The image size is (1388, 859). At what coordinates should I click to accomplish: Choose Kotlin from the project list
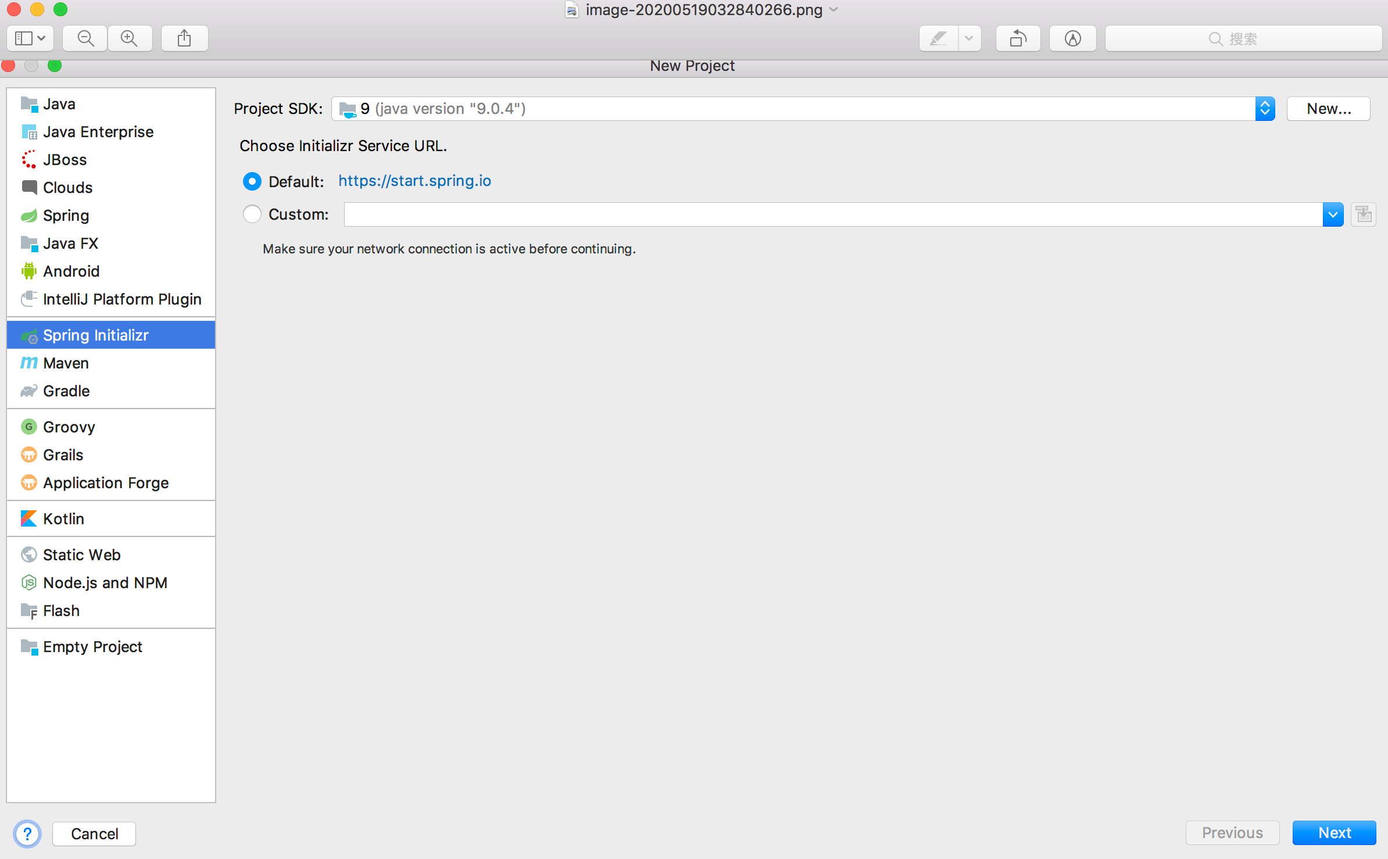pyautogui.click(x=63, y=518)
